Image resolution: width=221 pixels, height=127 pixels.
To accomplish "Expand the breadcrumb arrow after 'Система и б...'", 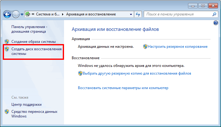I will pos(63,14).
